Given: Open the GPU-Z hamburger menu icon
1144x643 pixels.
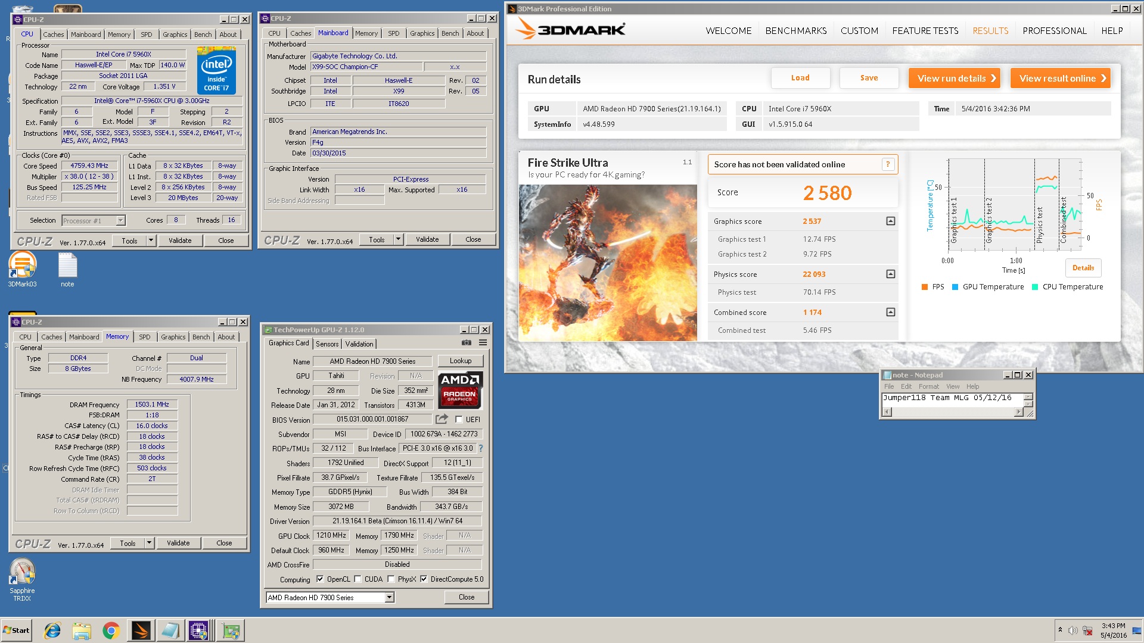Looking at the screenshot, I should (x=483, y=343).
